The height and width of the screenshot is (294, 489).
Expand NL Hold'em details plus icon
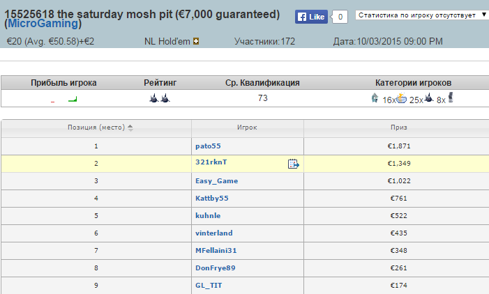[196, 41]
